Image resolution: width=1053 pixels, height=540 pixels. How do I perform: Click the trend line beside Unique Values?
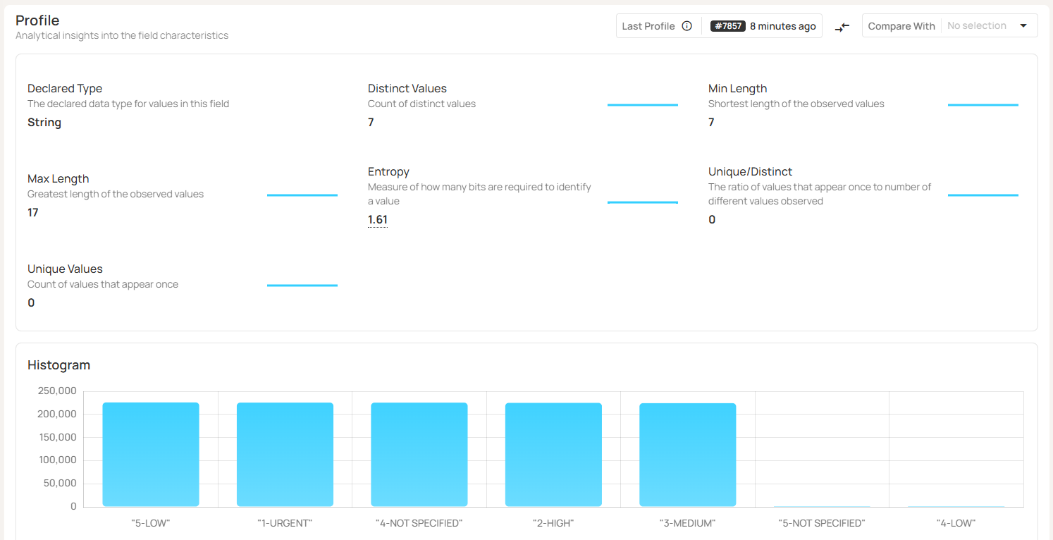pos(302,283)
